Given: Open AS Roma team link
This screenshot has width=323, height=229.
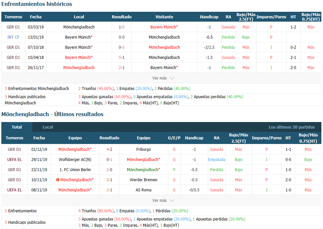Looking at the screenshot, I should pyautogui.click(x=144, y=190).
